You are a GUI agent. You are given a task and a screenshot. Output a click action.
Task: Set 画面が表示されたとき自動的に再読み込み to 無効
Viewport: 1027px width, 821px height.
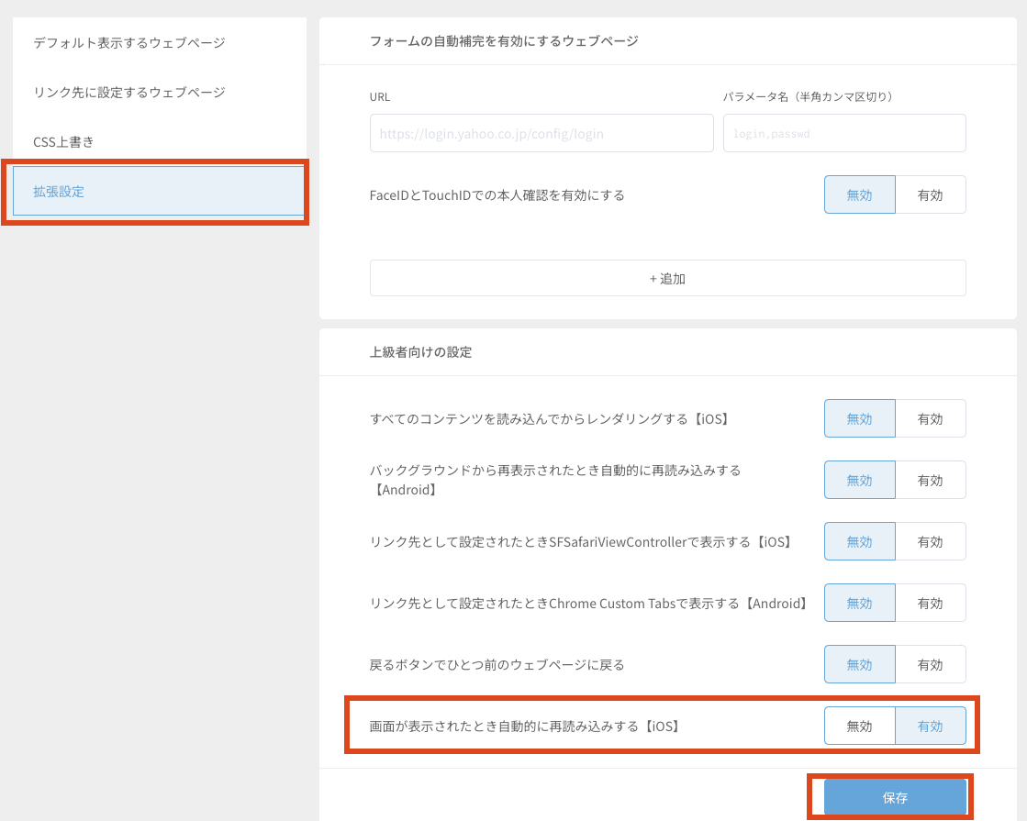859,727
